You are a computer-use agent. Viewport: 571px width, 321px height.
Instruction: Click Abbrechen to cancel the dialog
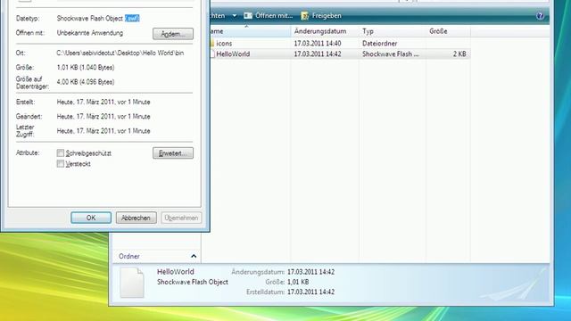(137, 218)
